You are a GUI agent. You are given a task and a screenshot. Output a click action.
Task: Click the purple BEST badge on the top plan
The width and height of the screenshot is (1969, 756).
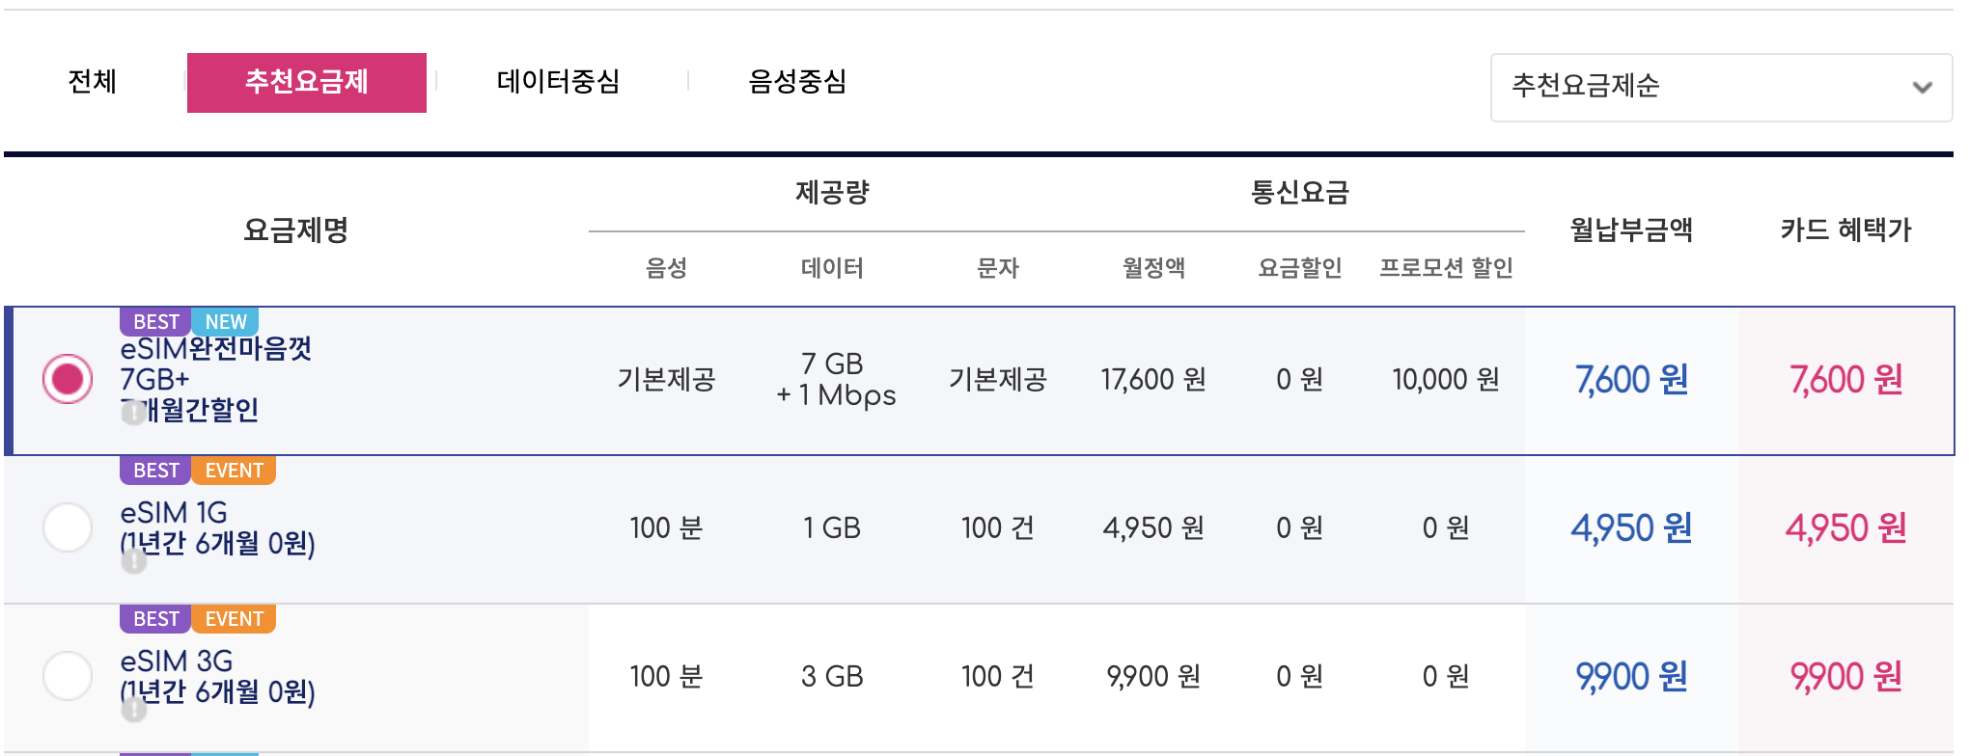[155, 321]
